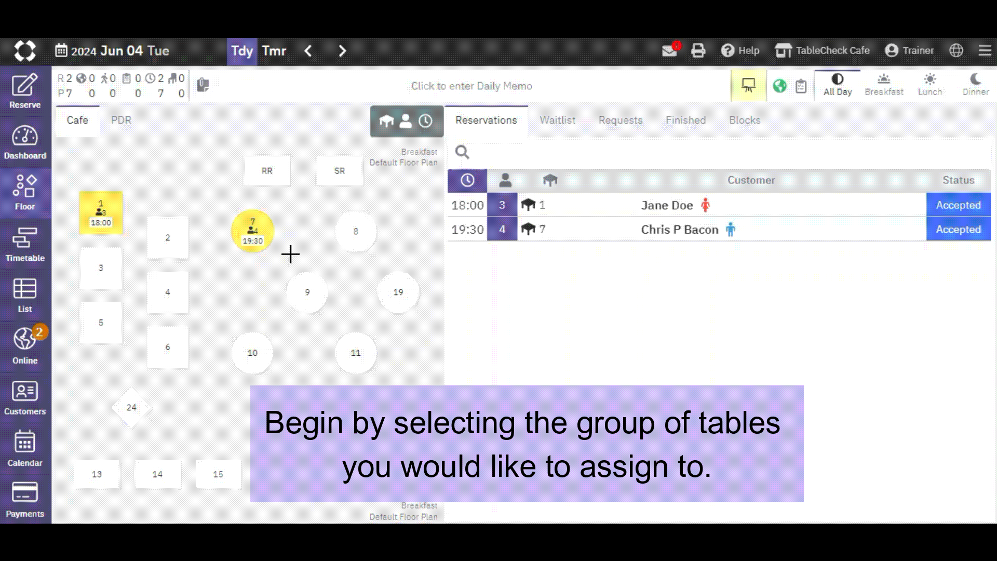Image resolution: width=997 pixels, height=561 pixels.
Task: Select the Floor view icon
Action: [25, 193]
